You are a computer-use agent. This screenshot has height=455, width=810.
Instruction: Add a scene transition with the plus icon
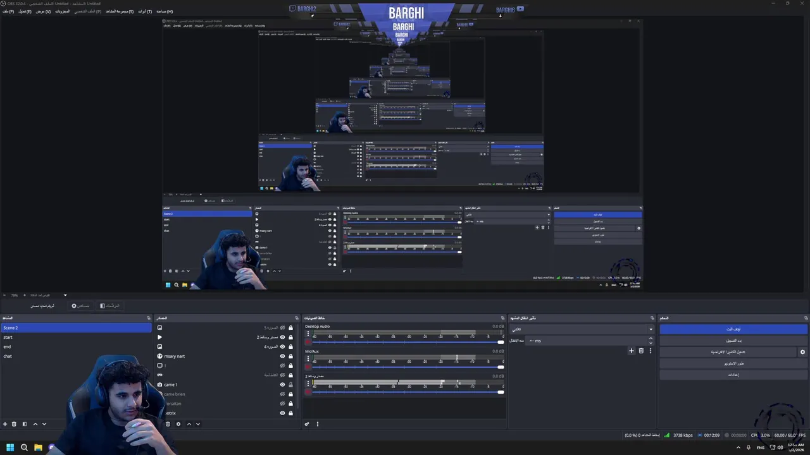631,351
